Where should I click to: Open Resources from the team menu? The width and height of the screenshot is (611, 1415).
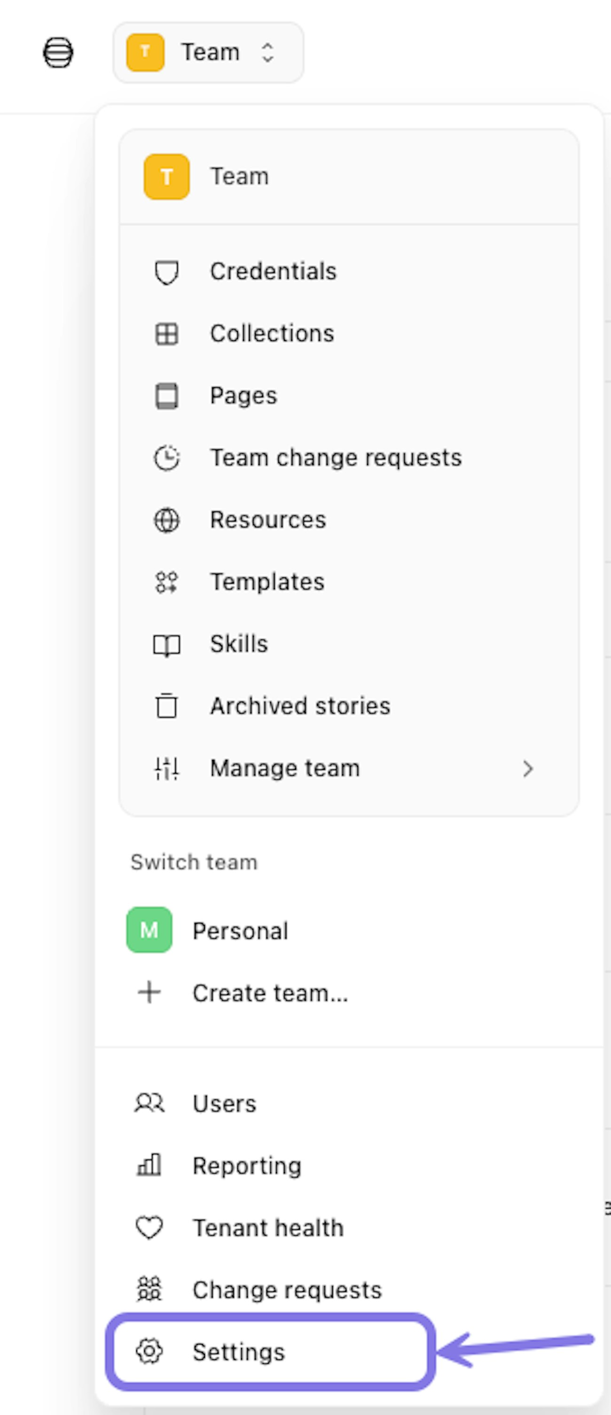pos(349,520)
